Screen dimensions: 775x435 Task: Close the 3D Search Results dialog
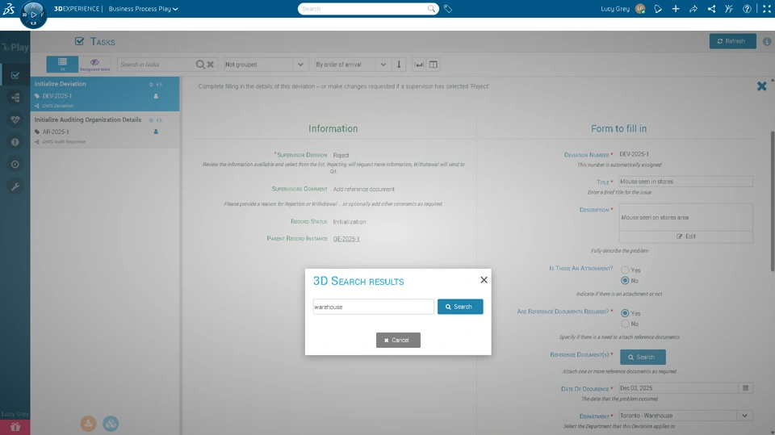coord(484,280)
